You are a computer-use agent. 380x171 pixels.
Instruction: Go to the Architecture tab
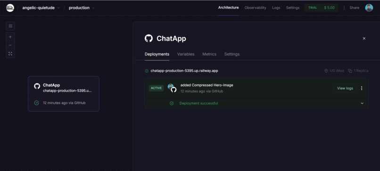pyautogui.click(x=228, y=8)
